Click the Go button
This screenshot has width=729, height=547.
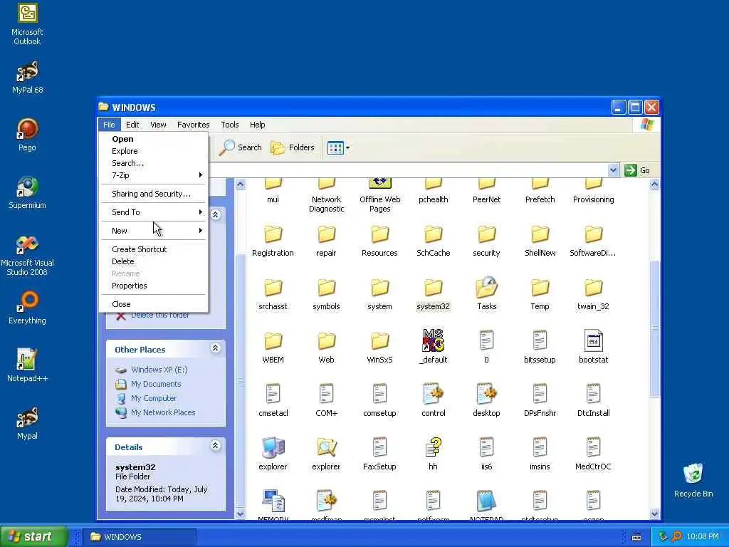click(x=637, y=170)
